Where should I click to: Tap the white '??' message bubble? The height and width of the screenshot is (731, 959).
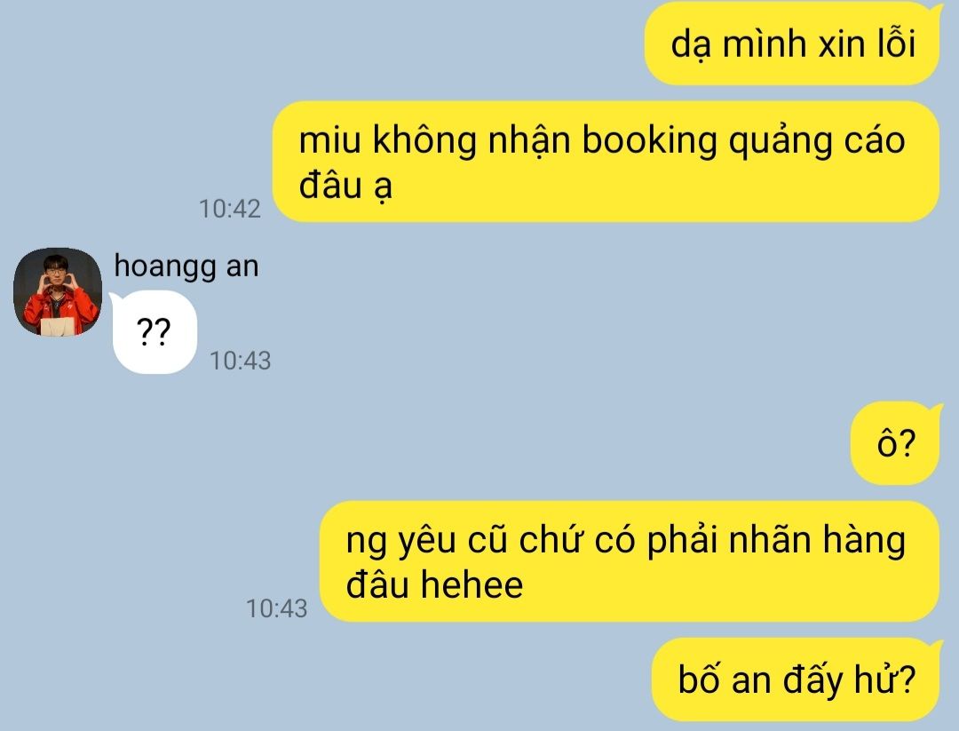[155, 332]
